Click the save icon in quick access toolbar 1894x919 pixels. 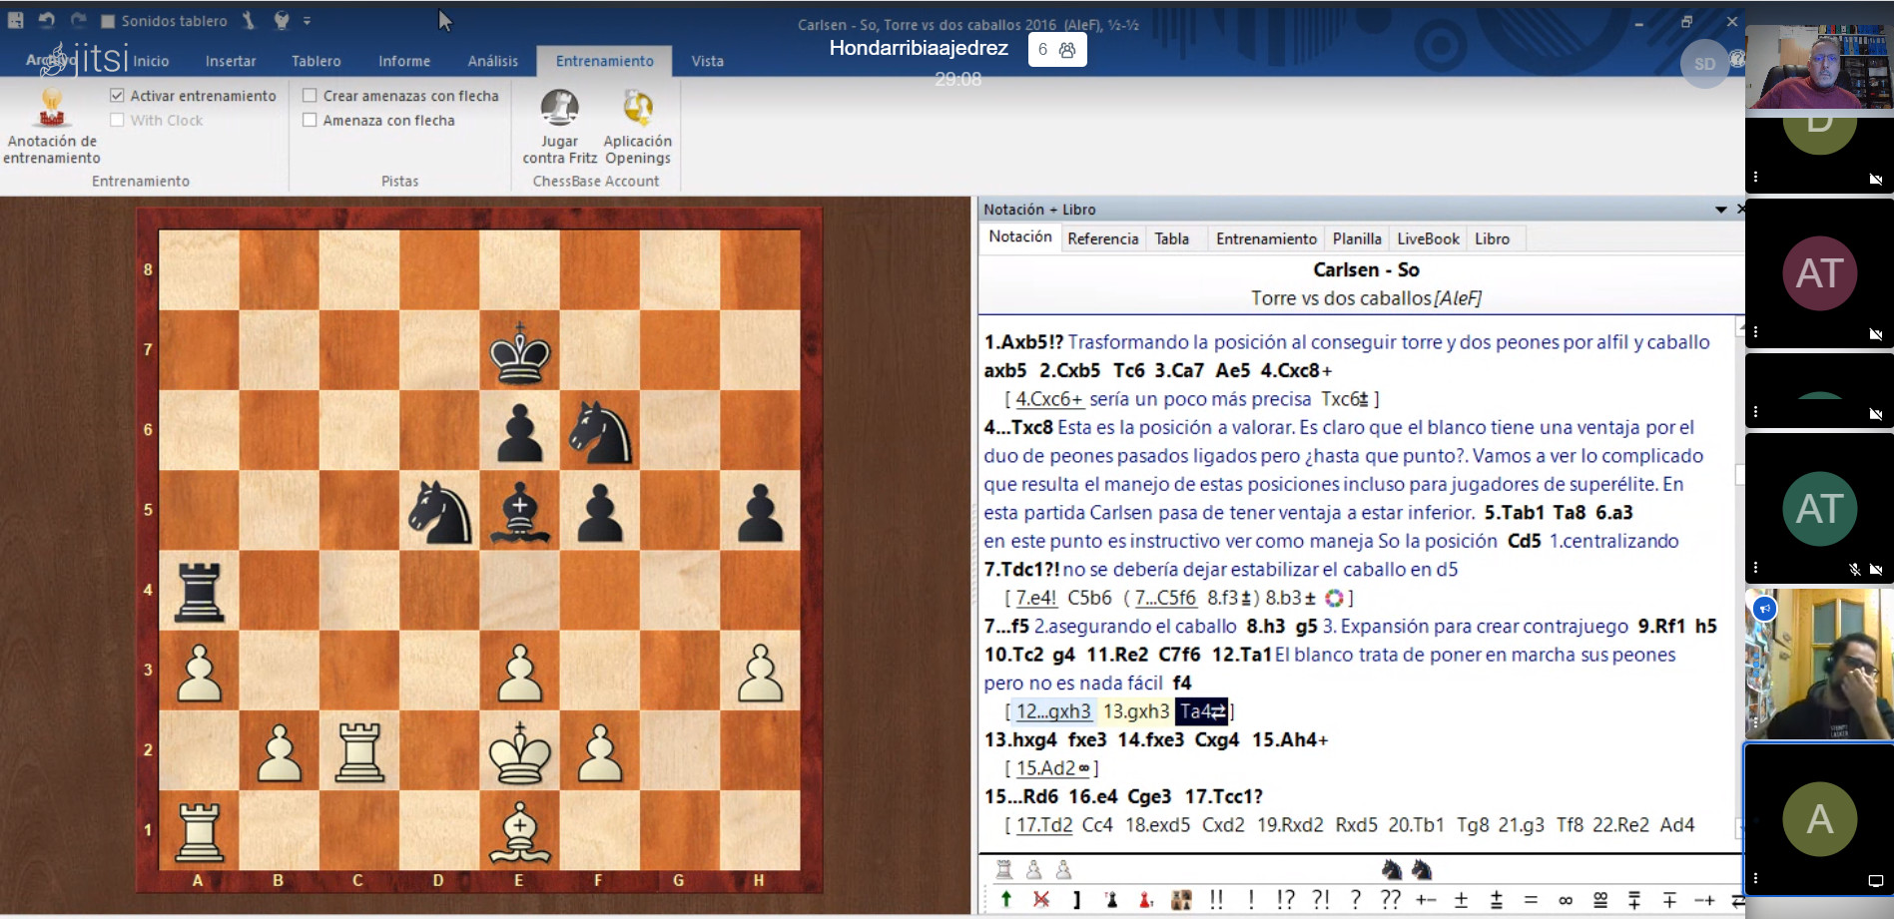click(16, 20)
